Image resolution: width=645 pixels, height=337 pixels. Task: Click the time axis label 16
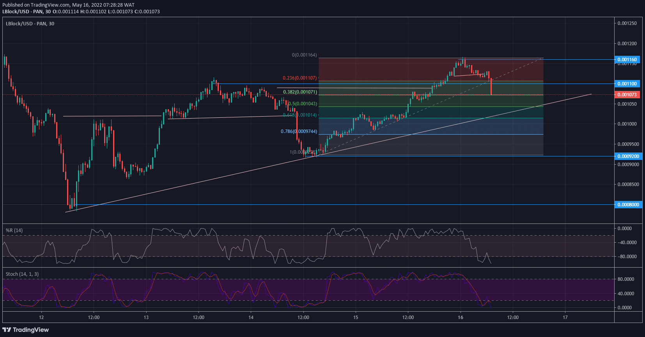coord(461,317)
